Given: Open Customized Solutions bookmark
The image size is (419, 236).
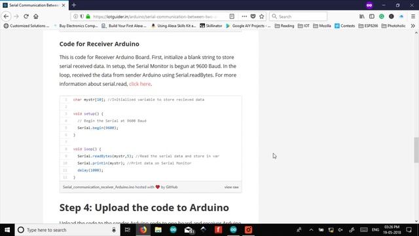Looking at the screenshot, I should (x=26, y=26).
